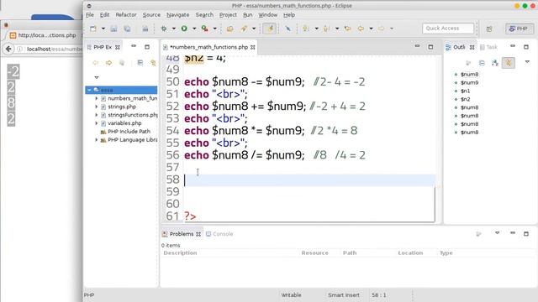Open the Back history dropdown arrow
Image resolution: width=538 pixels, height=302 pixels.
tap(371, 29)
